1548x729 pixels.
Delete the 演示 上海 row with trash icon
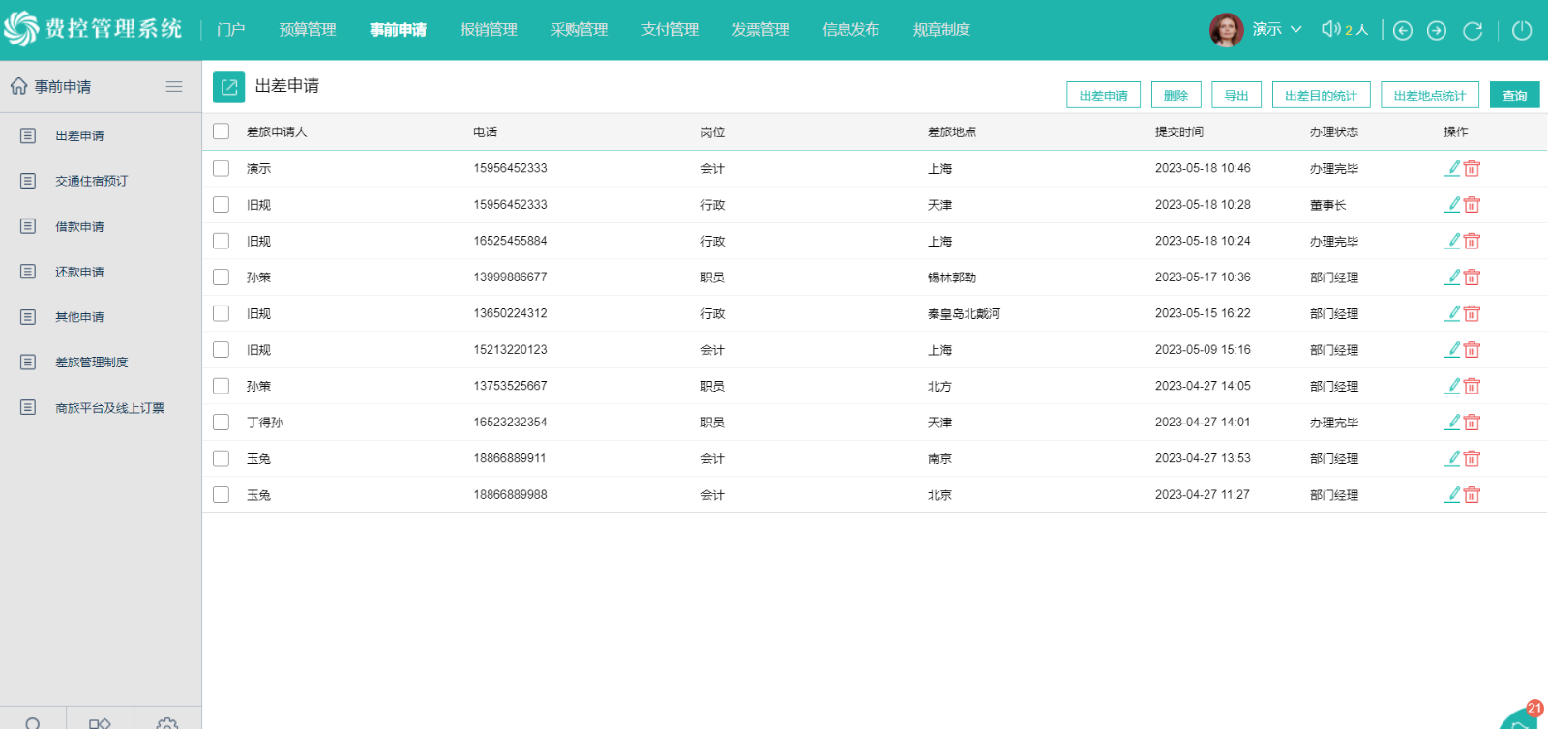1472,168
